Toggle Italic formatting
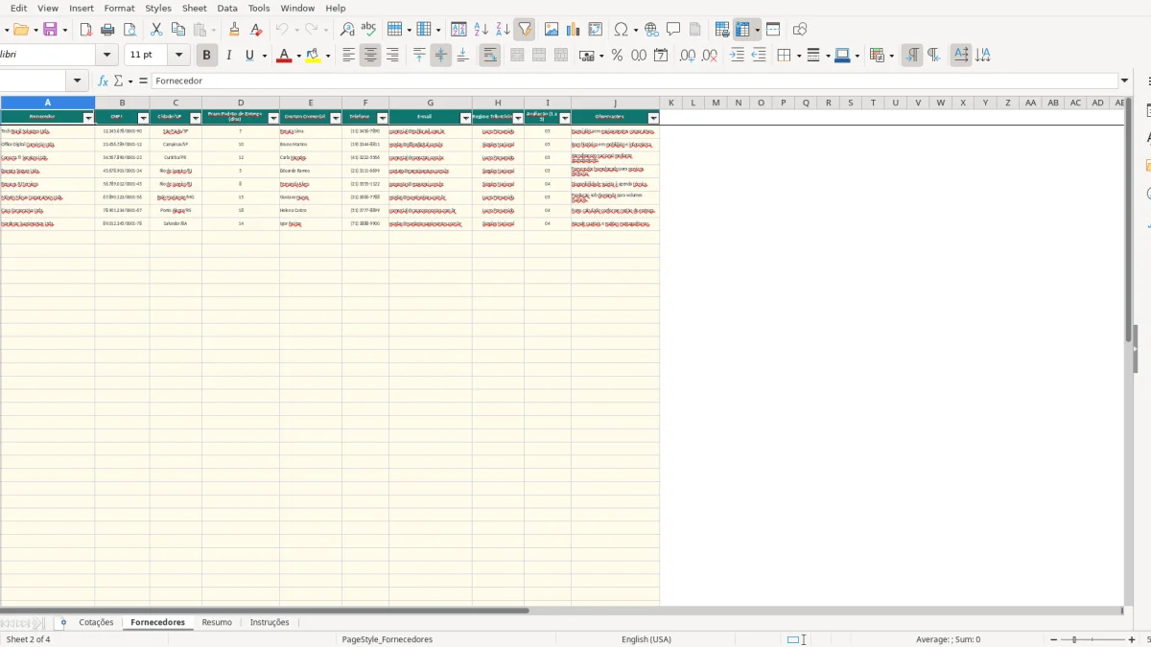This screenshot has height=647, width=1151. pos(228,56)
